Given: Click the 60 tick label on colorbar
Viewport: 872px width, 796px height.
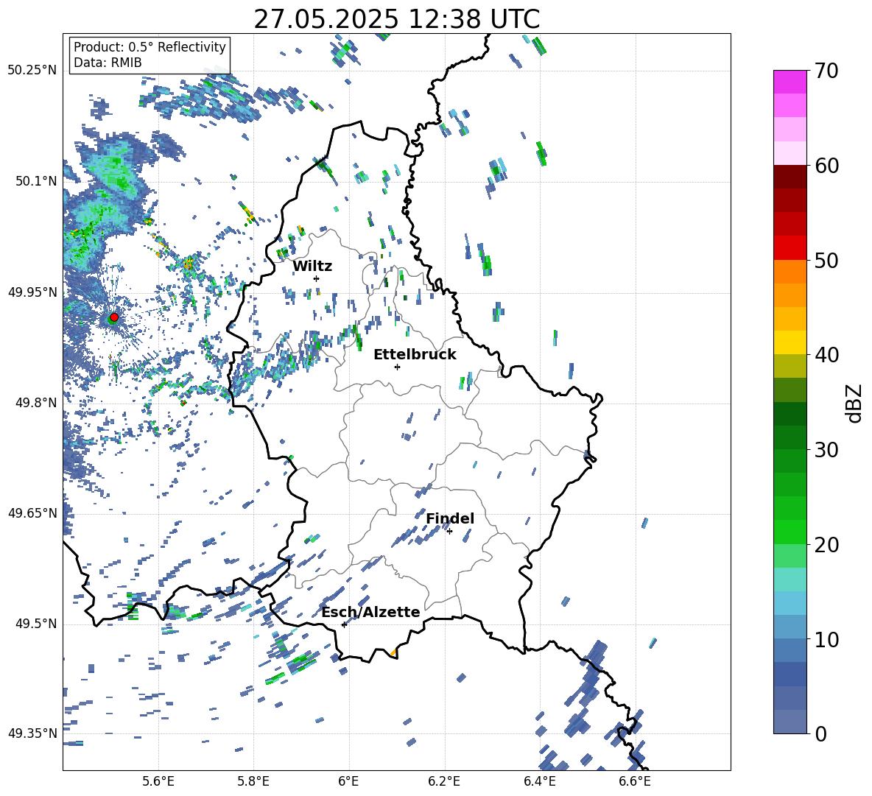Looking at the screenshot, I should (x=826, y=166).
